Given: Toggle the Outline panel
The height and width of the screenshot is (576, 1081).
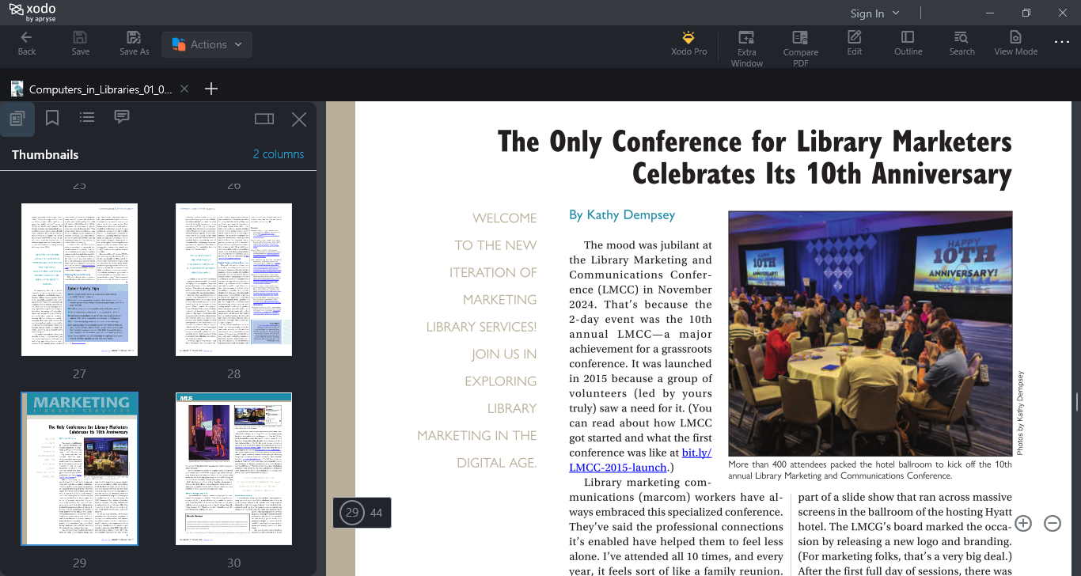Looking at the screenshot, I should (x=908, y=44).
